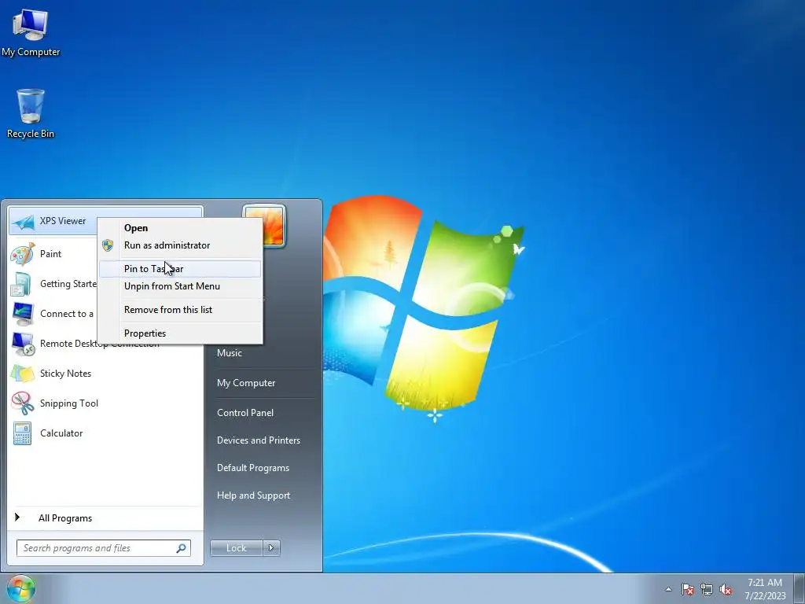Click the Calculator icon
Image resolution: width=805 pixels, height=604 pixels.
[23, 433]
